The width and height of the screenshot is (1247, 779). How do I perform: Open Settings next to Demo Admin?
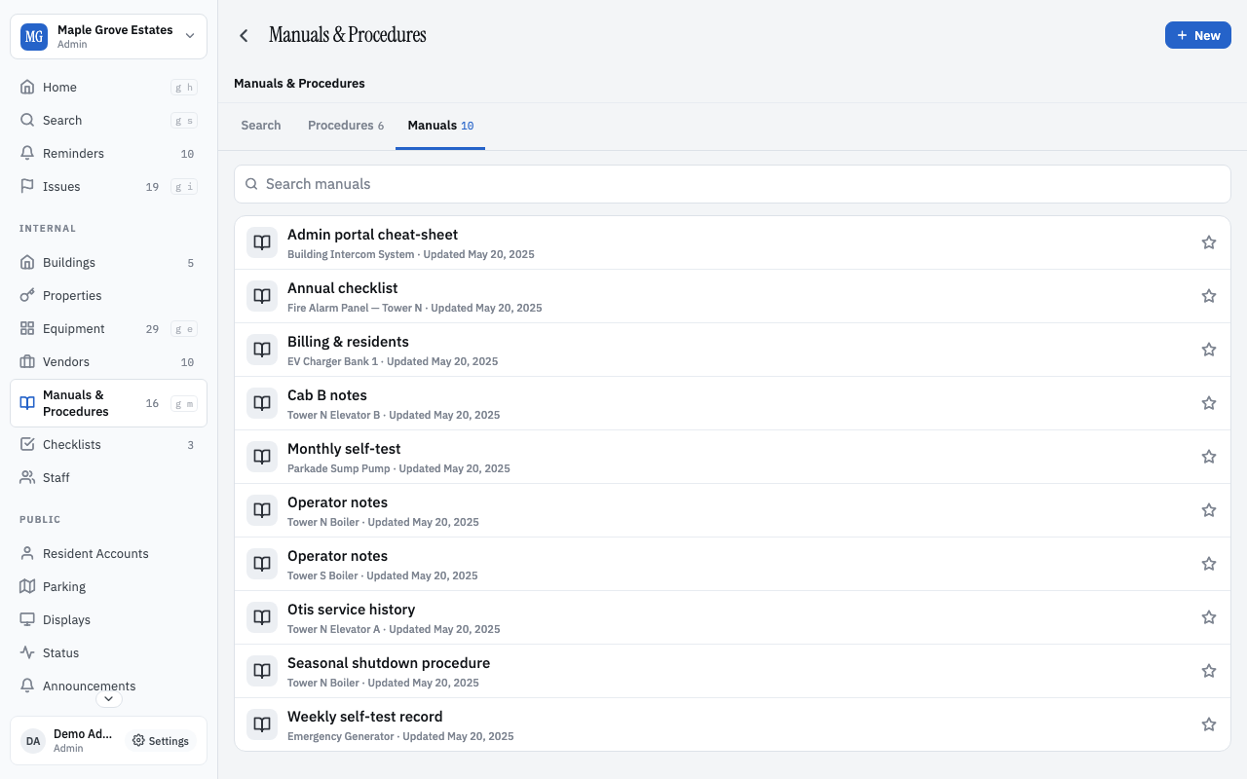click(161, 741)
